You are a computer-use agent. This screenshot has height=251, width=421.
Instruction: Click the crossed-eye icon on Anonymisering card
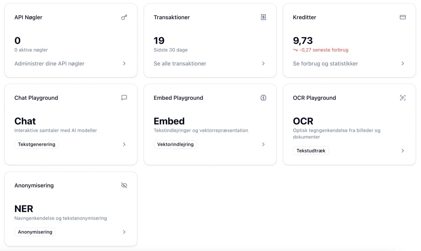pyautogui.click(x=124, y=185)
